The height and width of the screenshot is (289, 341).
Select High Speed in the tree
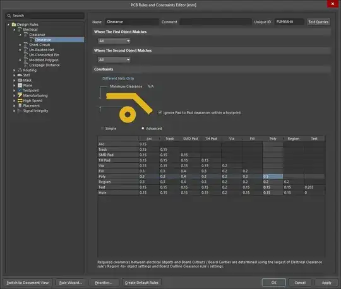(x=33, y=100)
